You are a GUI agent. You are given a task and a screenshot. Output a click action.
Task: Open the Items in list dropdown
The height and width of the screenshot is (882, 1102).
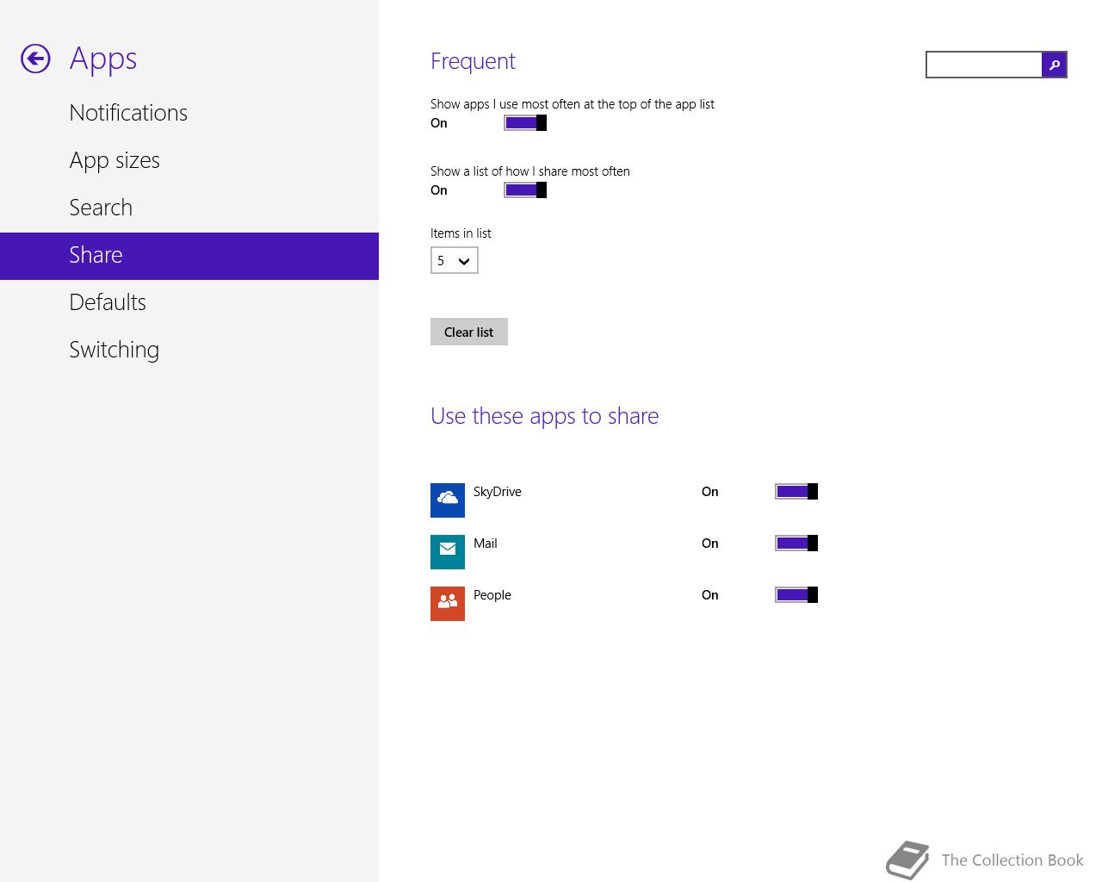tap(455, 260)
